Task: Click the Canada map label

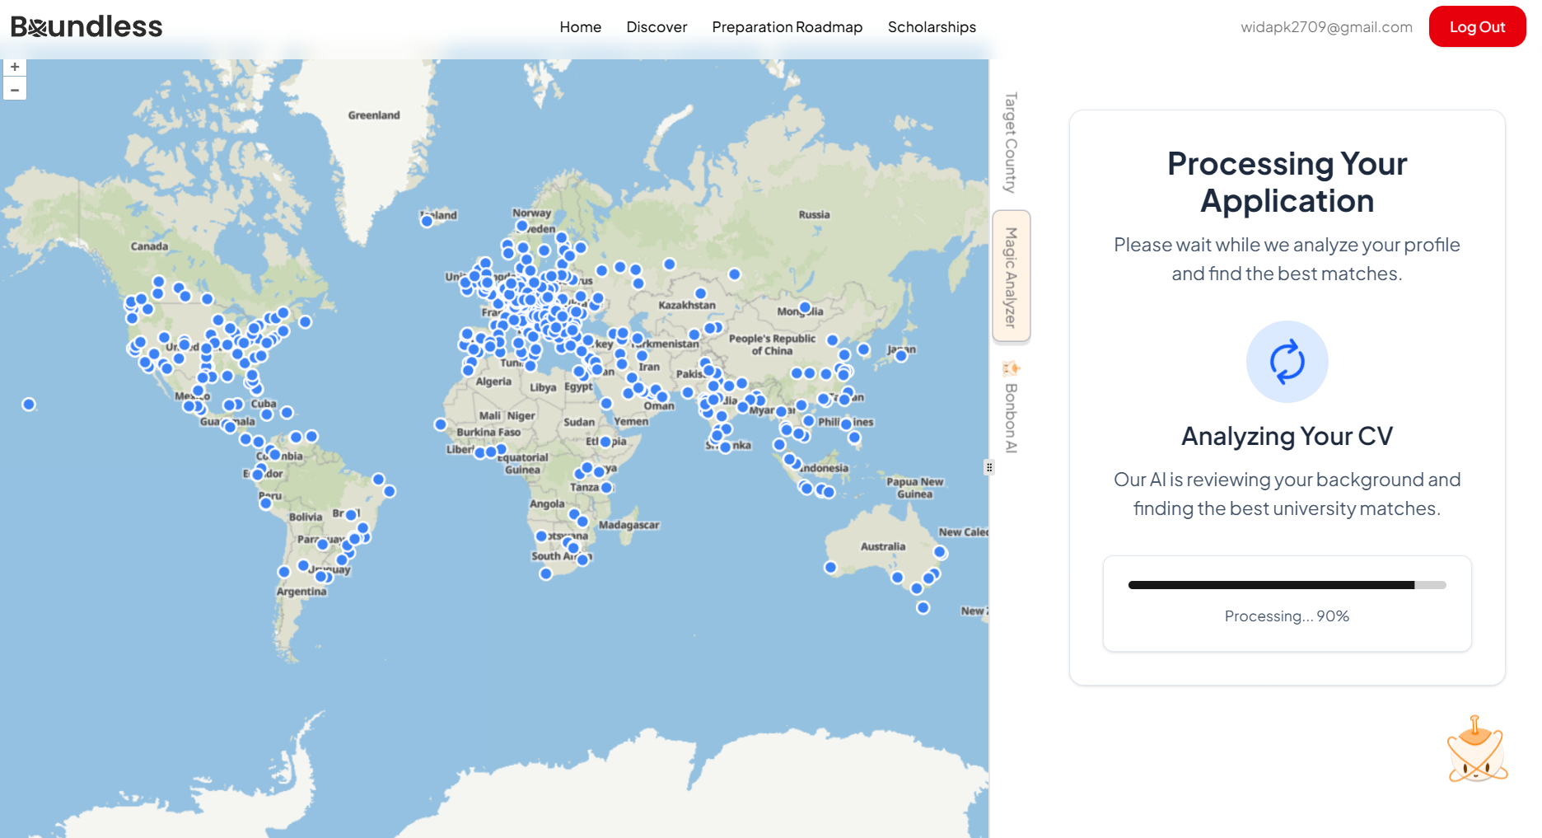Action: pos(149,246)
